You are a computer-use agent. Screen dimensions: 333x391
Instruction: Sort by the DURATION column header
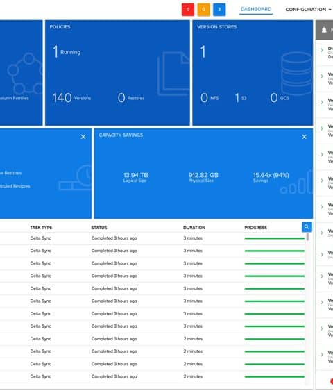[x=194, y=228]
